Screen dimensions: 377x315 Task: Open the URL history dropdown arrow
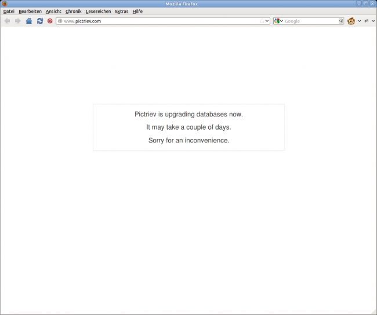tap(267, 21)
